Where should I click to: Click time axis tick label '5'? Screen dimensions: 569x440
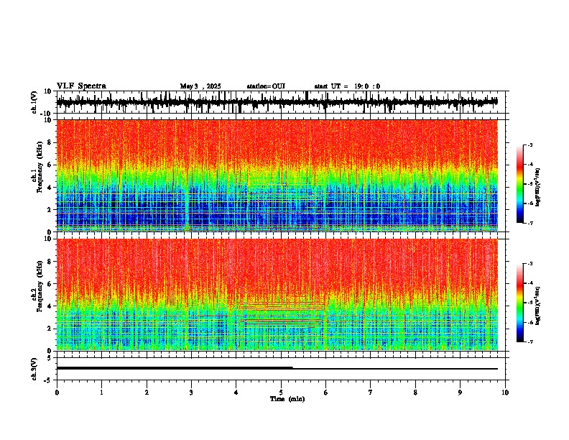click(281, 393)
